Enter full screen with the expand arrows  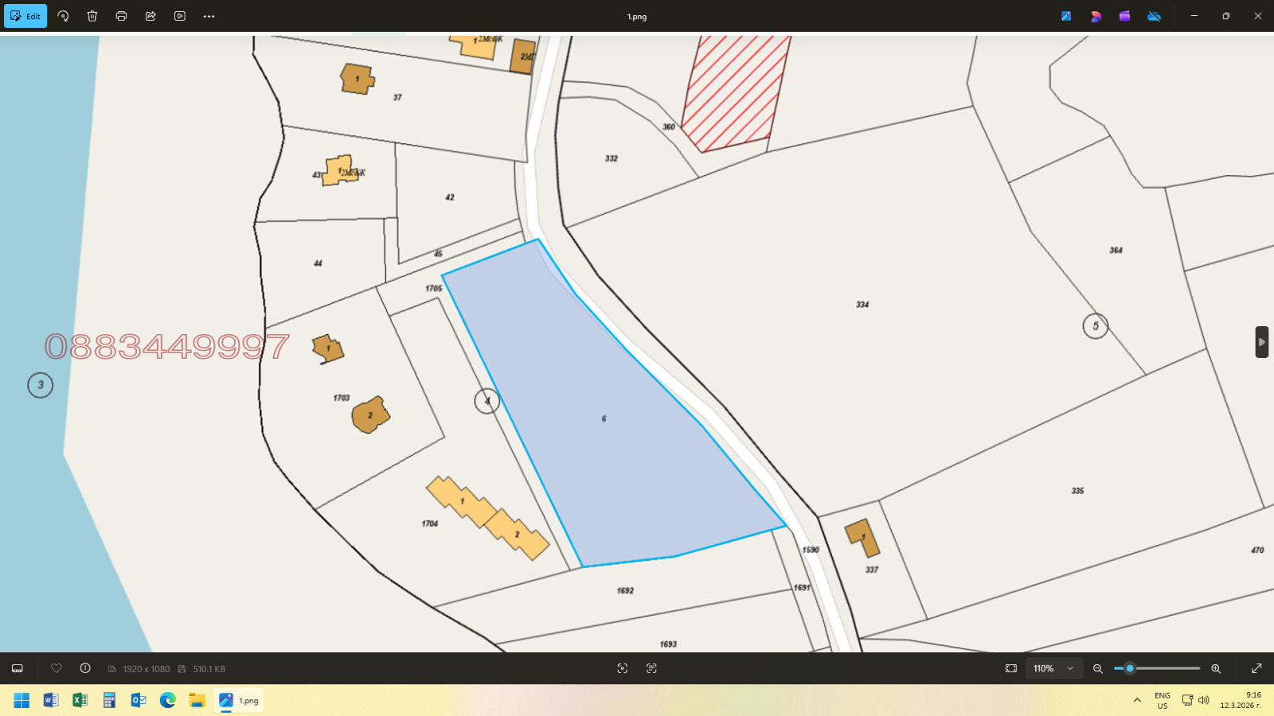click(1256, 668)
